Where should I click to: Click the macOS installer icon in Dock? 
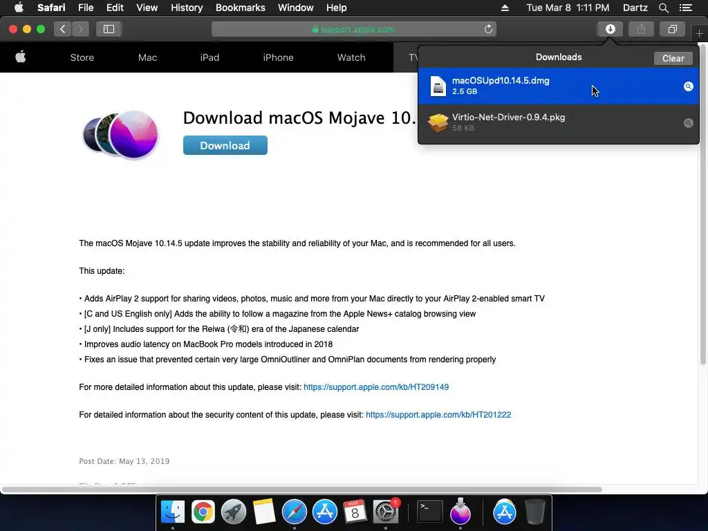click(460, 511)
